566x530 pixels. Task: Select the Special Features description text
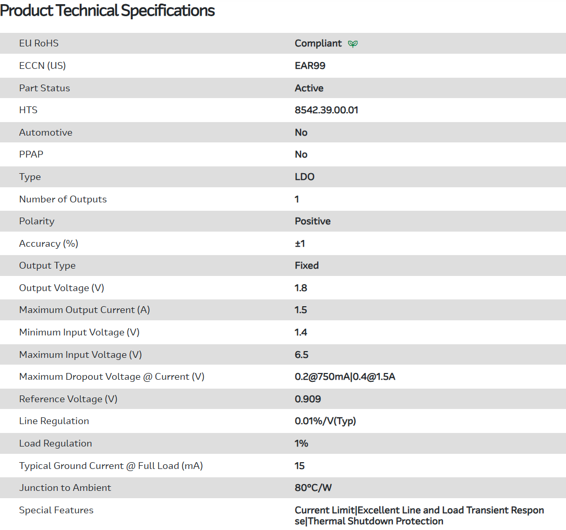point(419,515)
